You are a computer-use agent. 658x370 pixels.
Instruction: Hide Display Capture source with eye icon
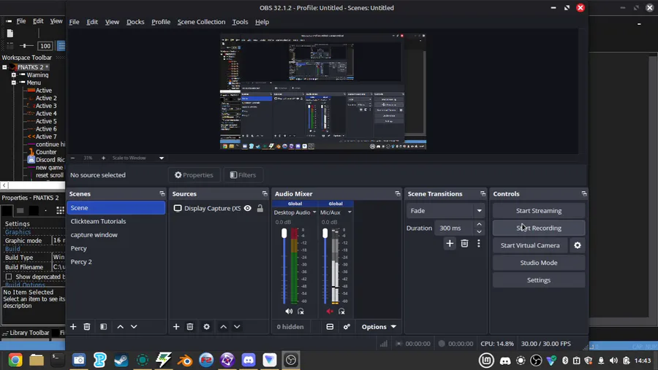248,208
